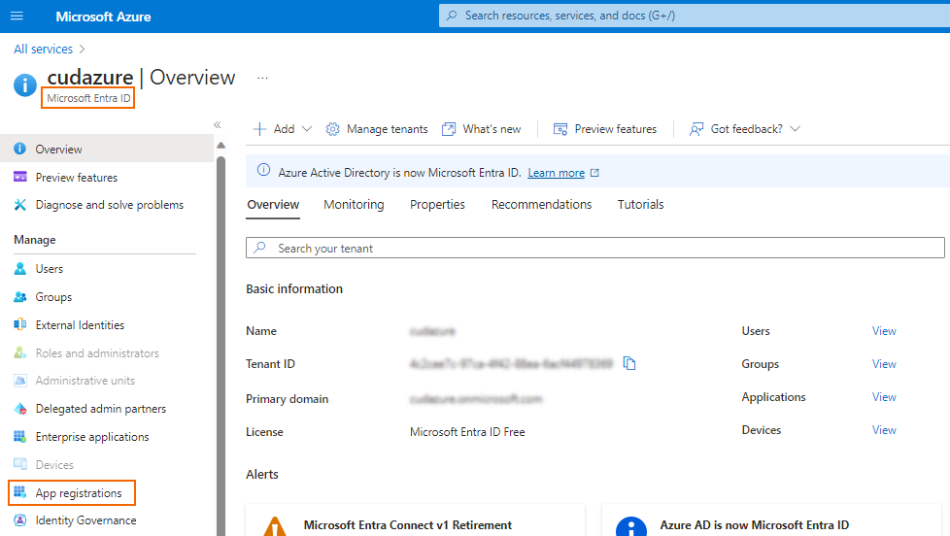This screenshot has height=536, width=950.
Task: Open Manage tenants
Action: [388, 129]
